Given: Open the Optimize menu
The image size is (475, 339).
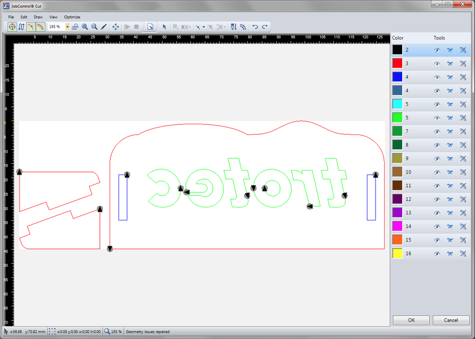Looking at the screenshot, I should click(72, 17).
